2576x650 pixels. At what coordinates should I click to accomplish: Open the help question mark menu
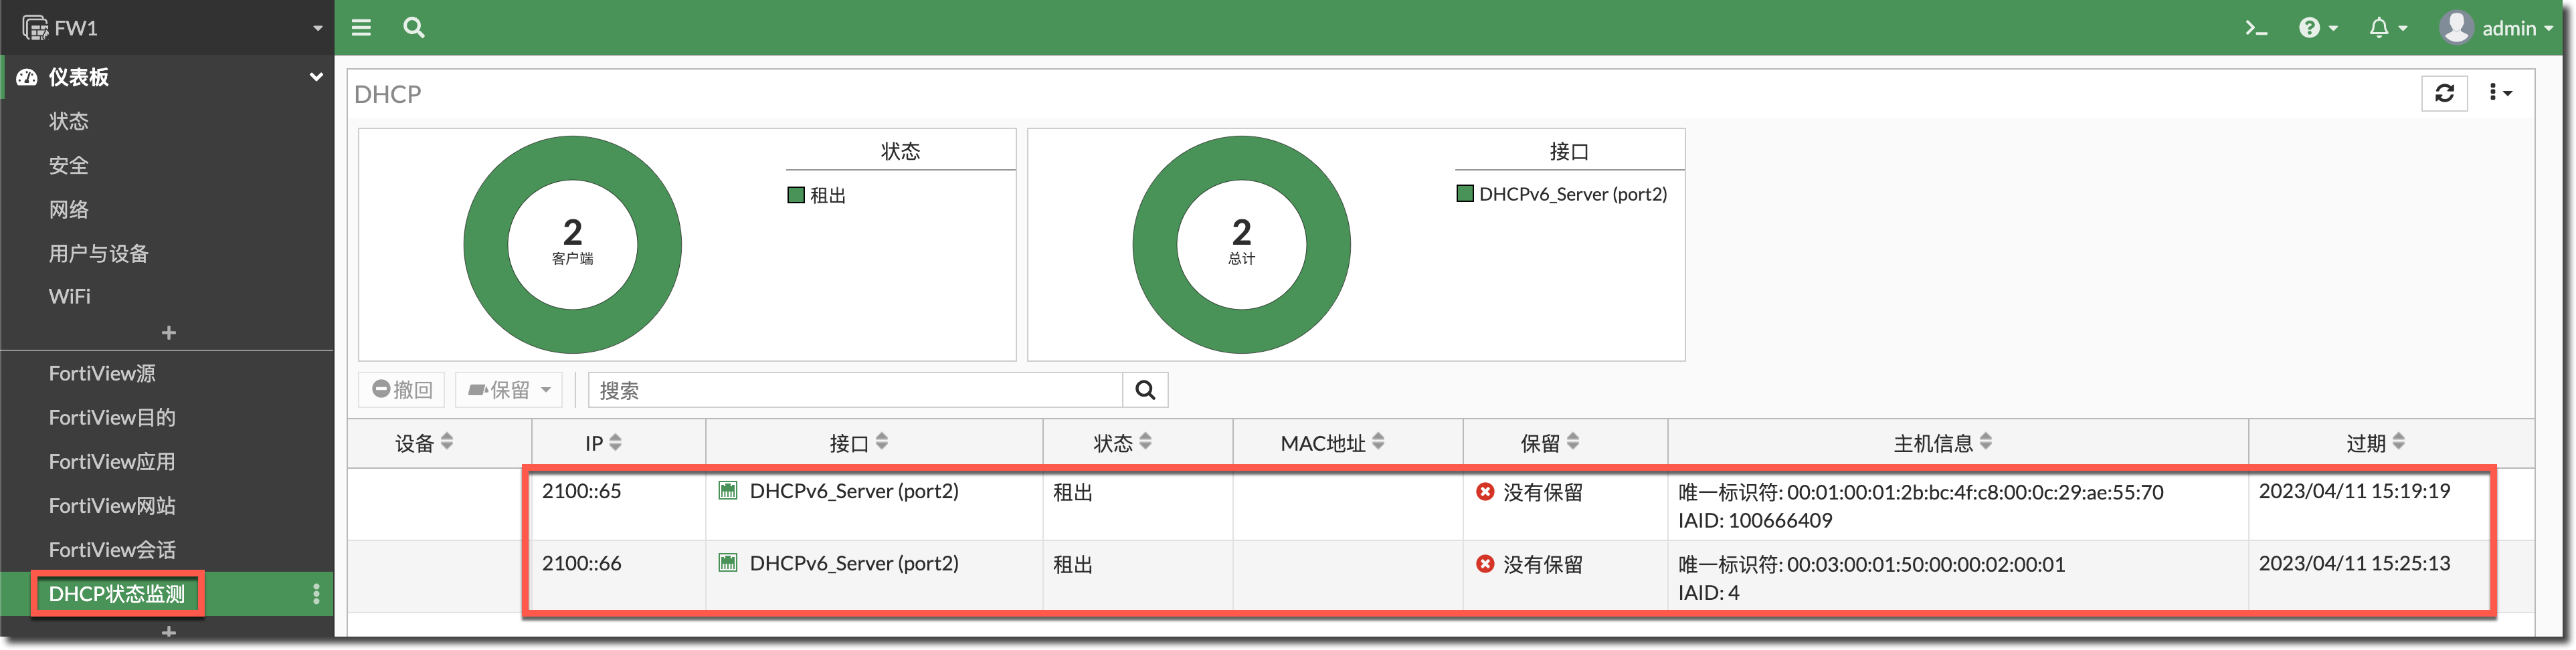(2317, 28)
